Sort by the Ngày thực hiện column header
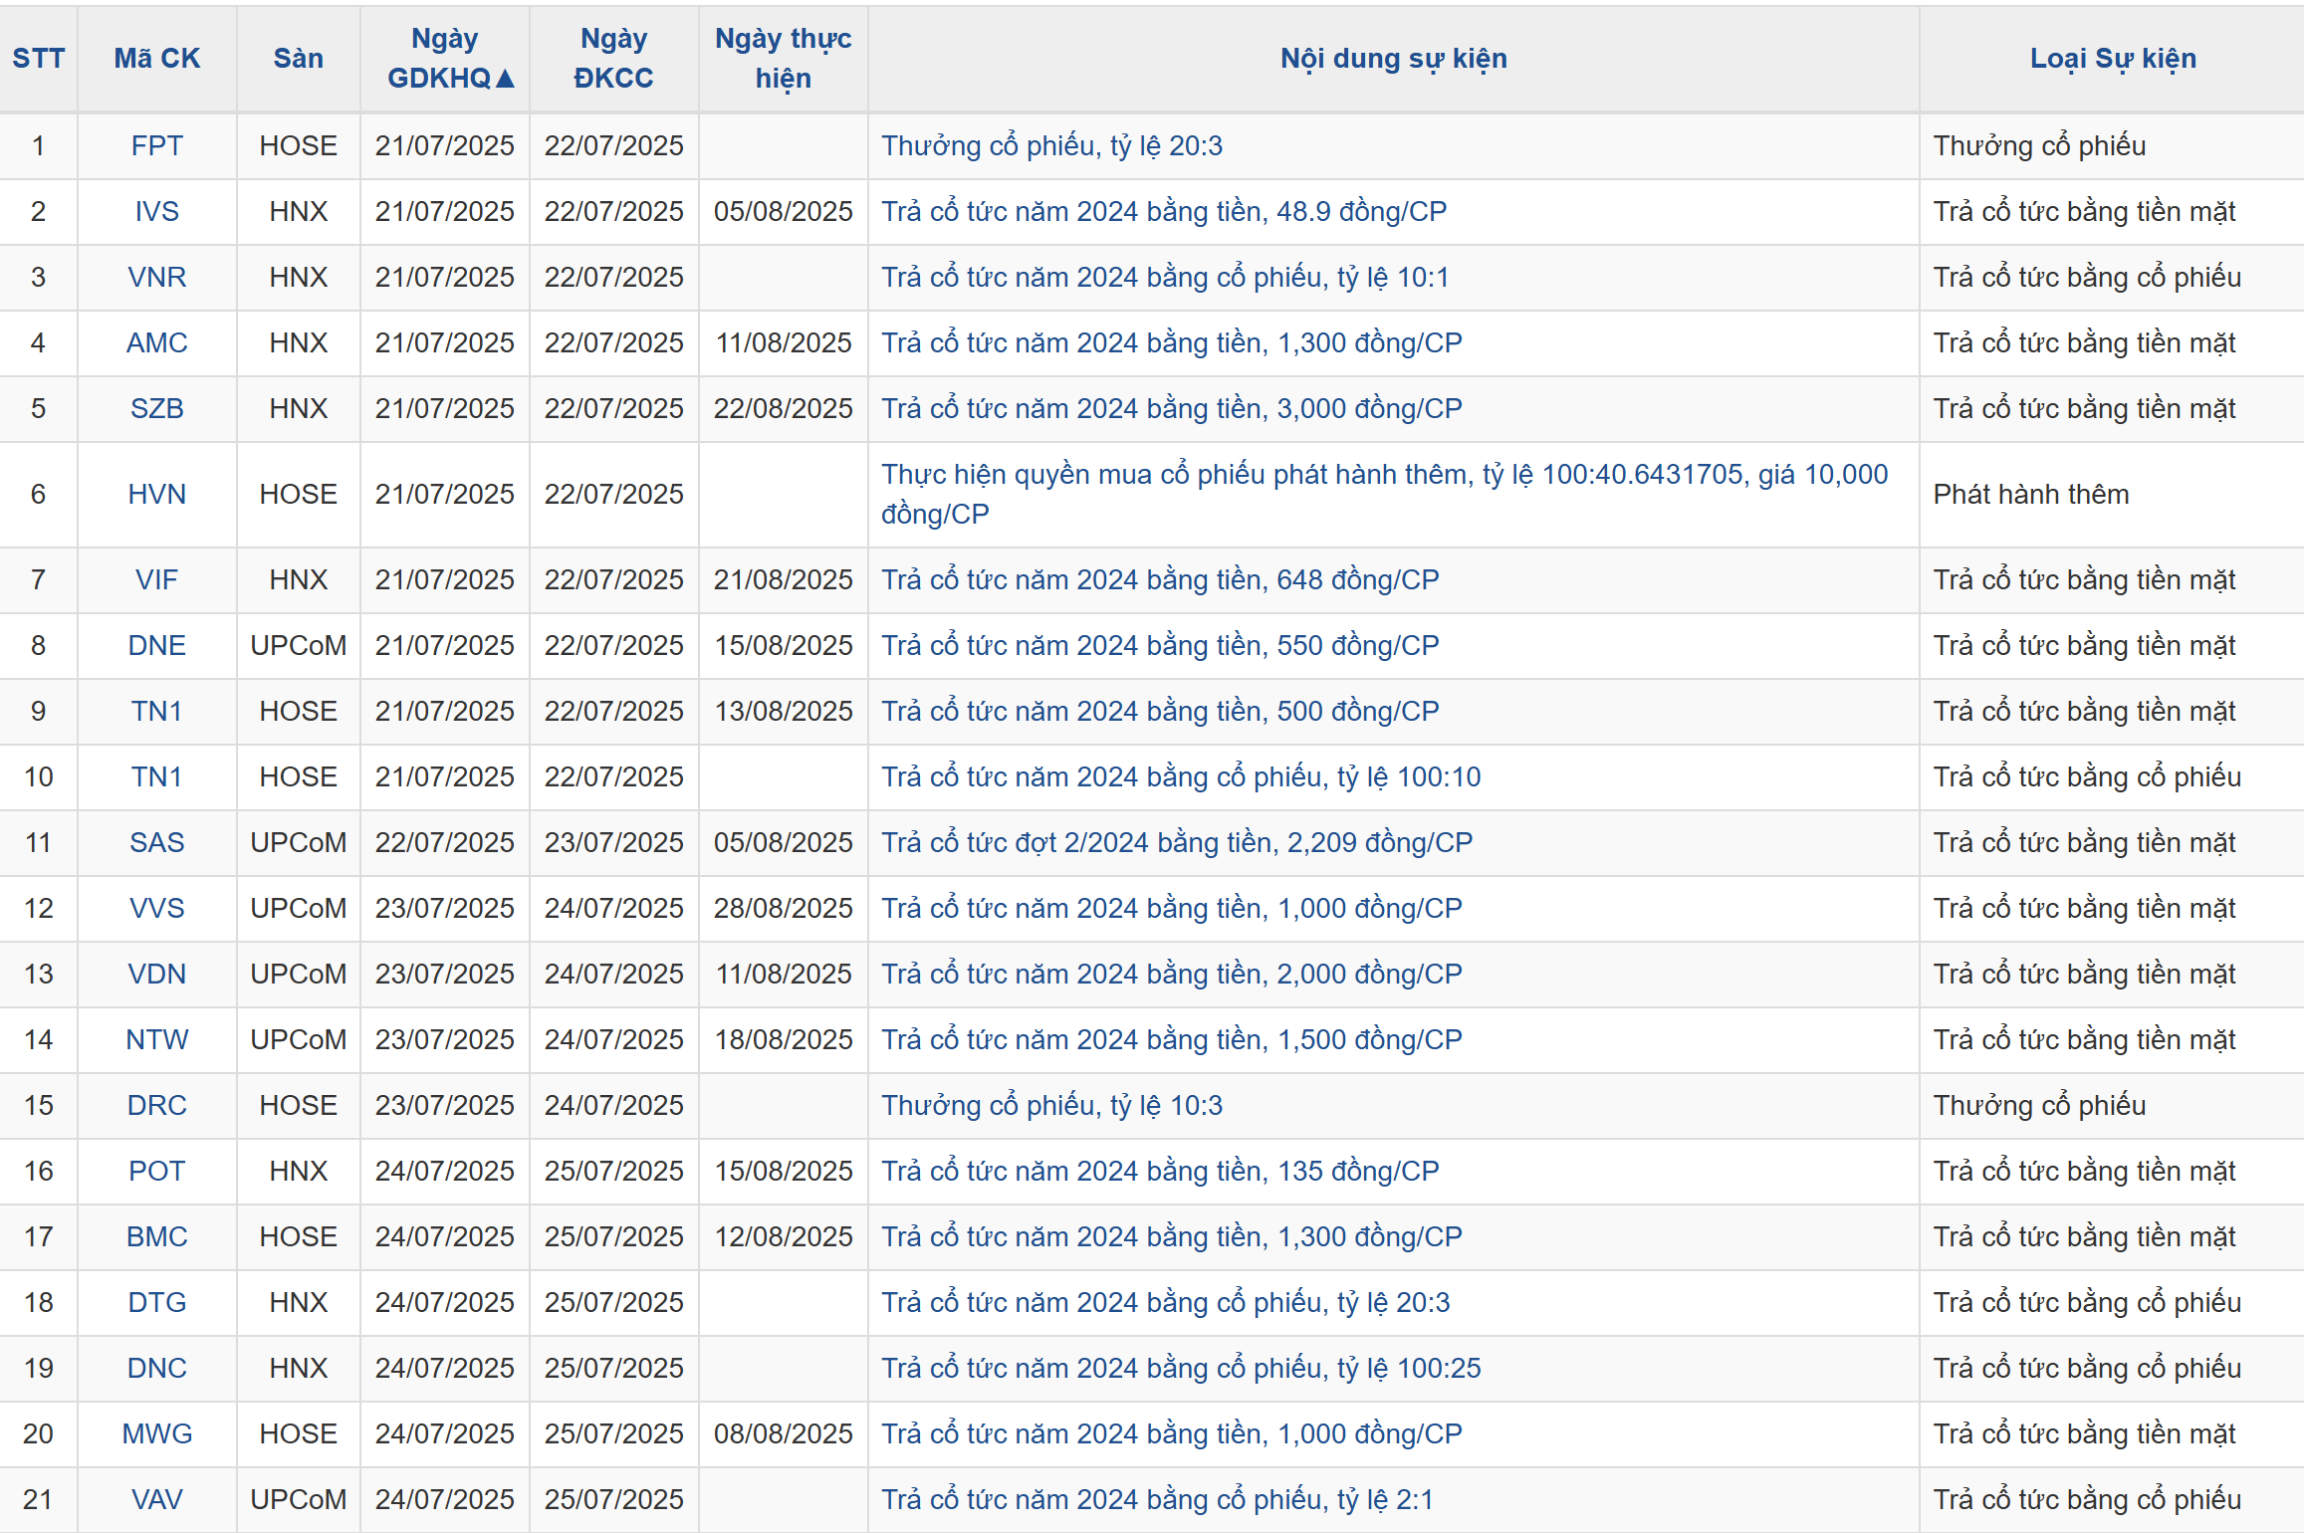 (x=783, y=58)
